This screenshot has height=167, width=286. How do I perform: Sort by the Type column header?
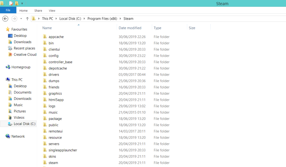[157, 28]
